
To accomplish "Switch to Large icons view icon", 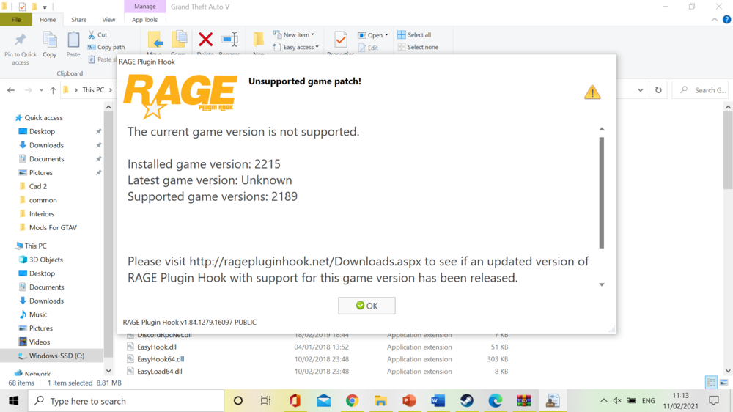I will (724, 383).
